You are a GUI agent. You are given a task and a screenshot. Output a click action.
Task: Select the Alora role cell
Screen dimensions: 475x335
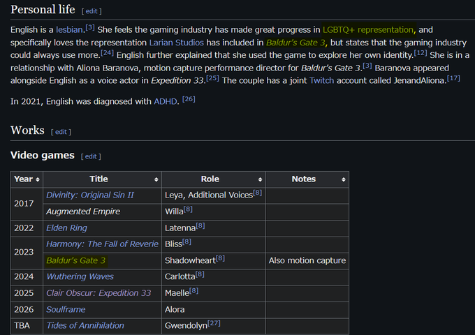[x=214, y=310]
